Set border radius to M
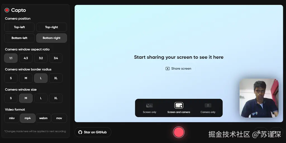 tap(26, 78)
